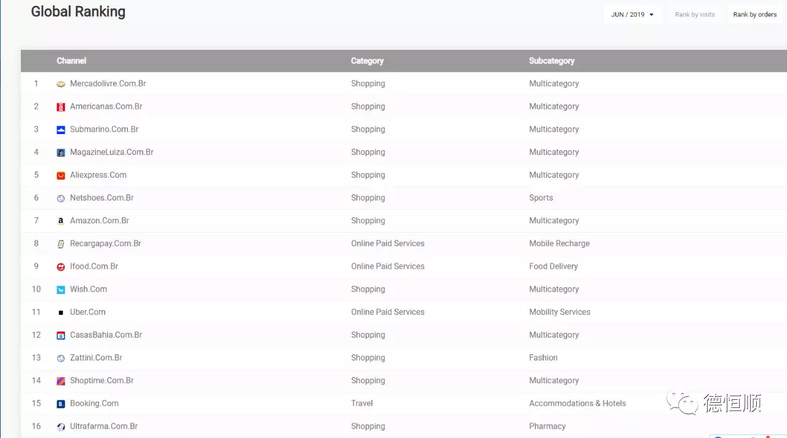Open the Shoptime.Com.Br channel link
This screenshot has width=787, height=438.
(x=102, y=380)
